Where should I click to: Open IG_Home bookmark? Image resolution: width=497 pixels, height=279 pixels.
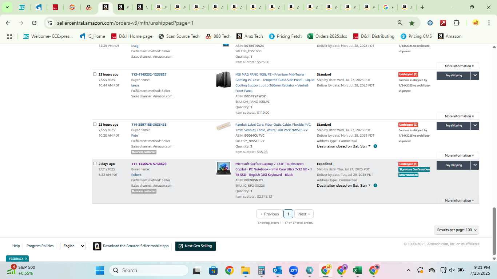tap(92, 36)
